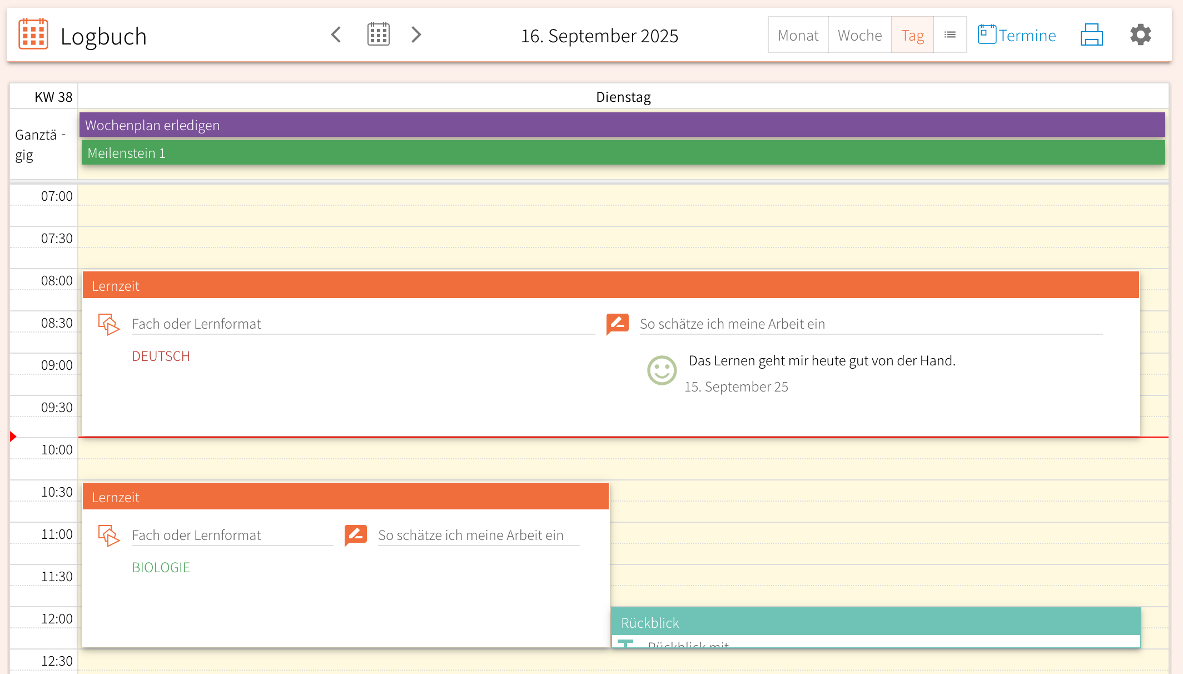Switch to Monat view
1183x674 pixels.
click(x=798, y=35)
